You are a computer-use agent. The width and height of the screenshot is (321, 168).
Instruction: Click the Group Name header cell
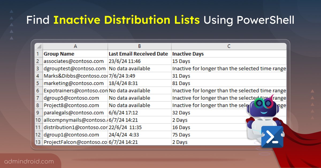(75, 54)
